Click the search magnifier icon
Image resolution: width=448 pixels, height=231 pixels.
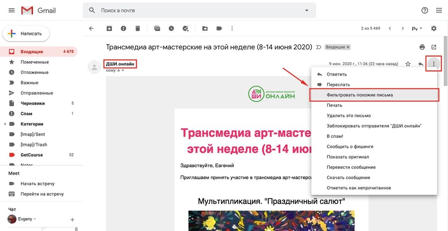click(92, 10)
